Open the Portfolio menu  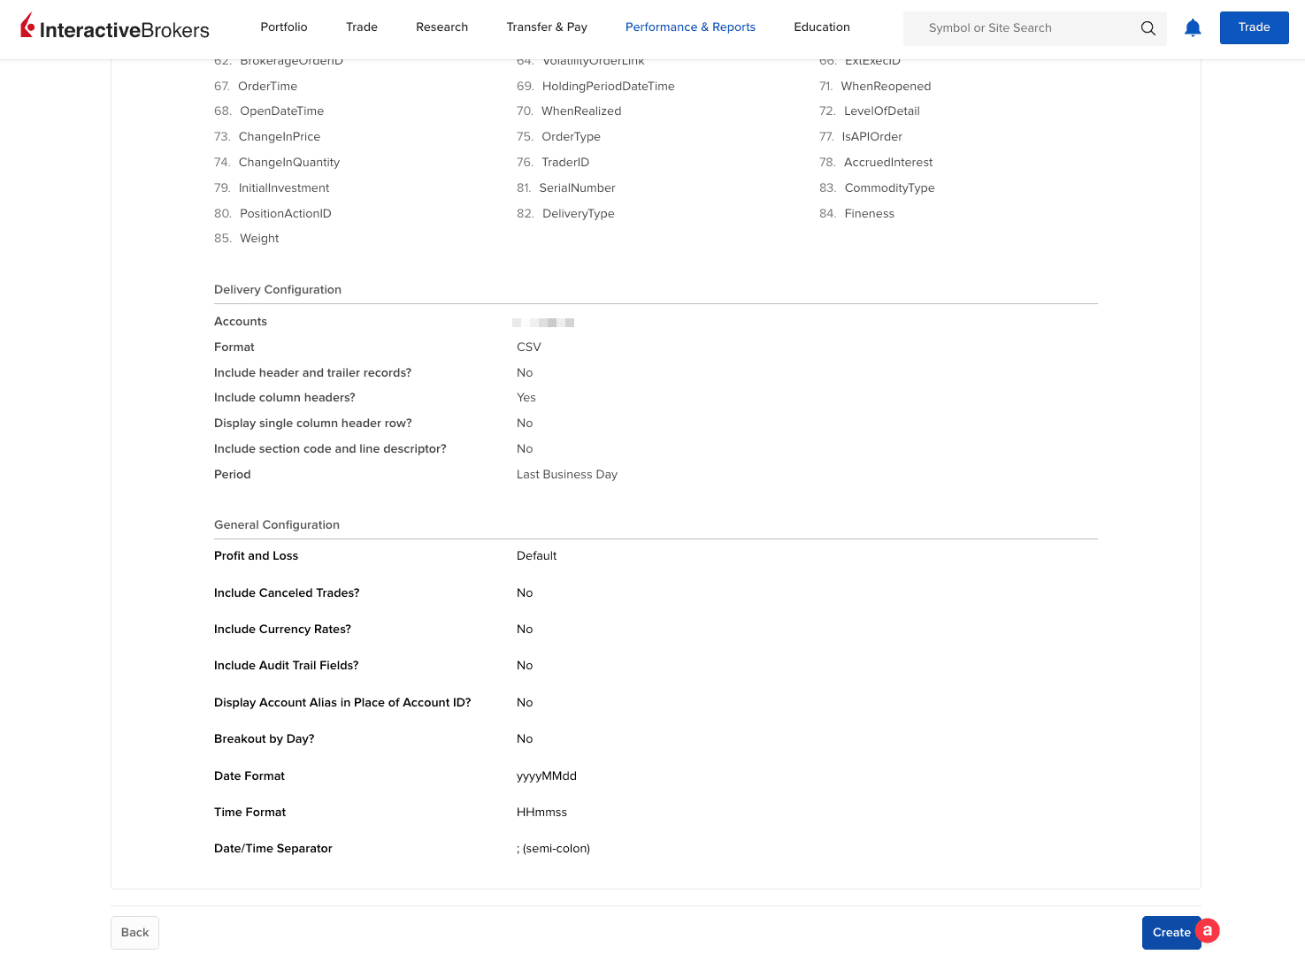tap(284, 27)
